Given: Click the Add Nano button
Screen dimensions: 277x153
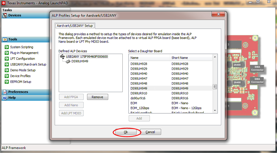Looking at the screenshot, I should pos(71,105).
